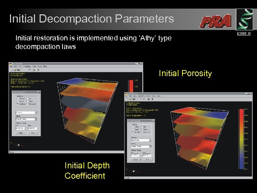This screenshot has width=257, height=193.
Task: Click the Open folder icon in the front Depth Coefficient window
Action: [131, 99]
